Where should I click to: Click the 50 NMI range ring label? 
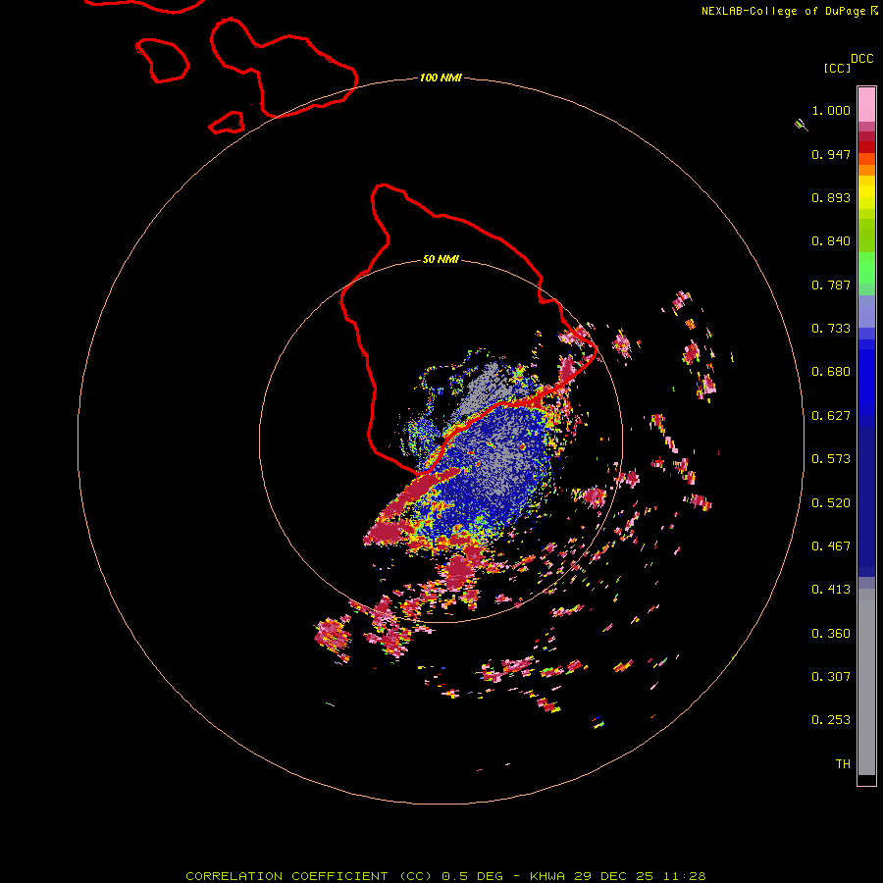tap(441, 260)
